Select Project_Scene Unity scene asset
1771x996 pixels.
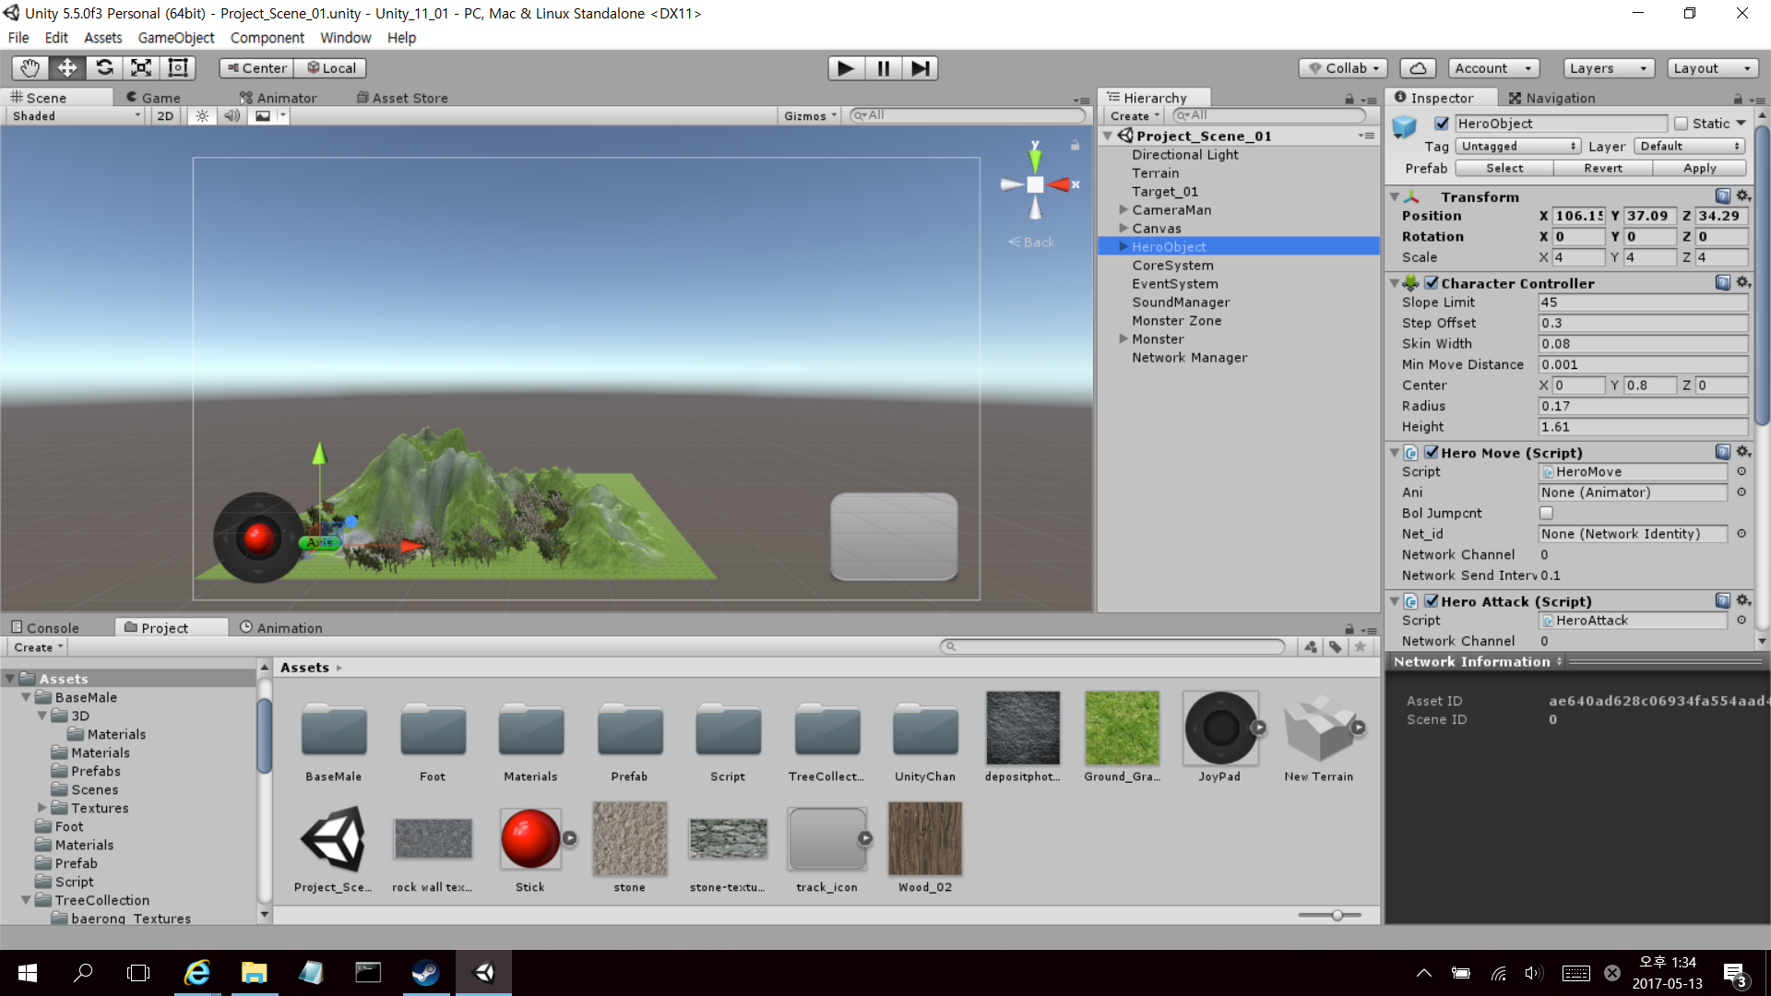click(x=333, y=839)
